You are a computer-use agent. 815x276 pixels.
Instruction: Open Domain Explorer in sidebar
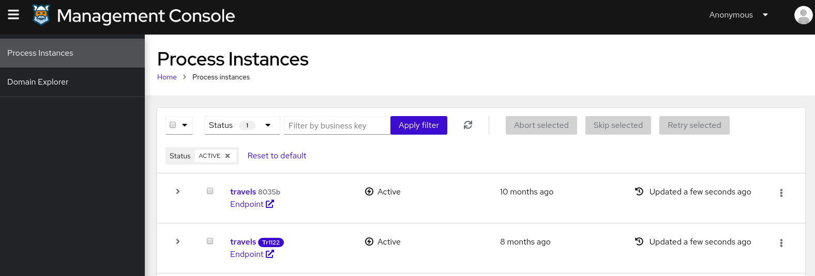point(72,82)
